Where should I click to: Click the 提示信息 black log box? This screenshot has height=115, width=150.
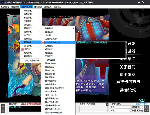click(25, 109)
